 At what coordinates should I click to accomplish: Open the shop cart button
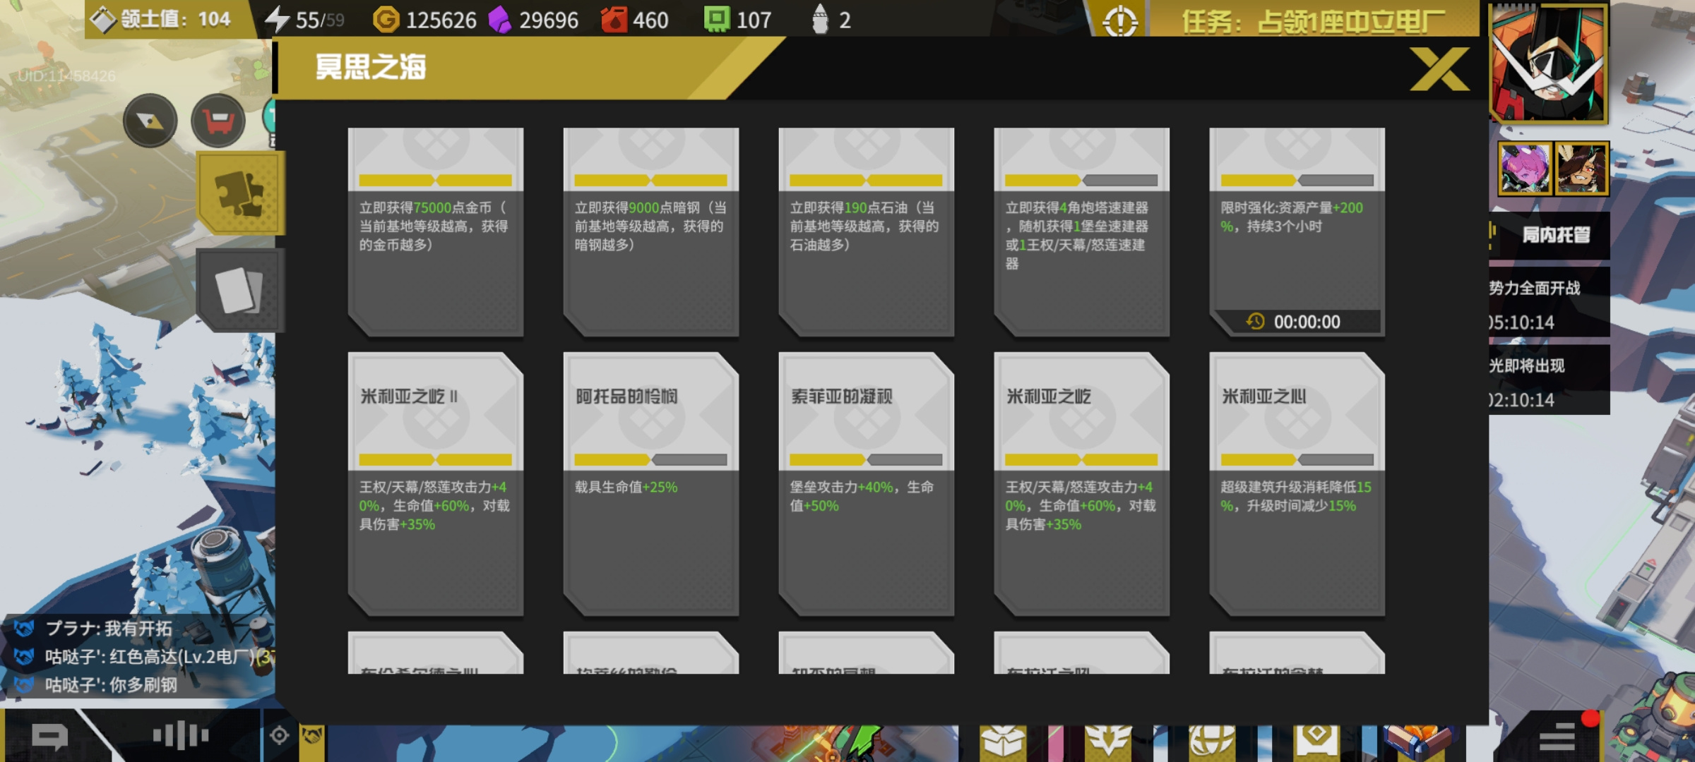218,121
